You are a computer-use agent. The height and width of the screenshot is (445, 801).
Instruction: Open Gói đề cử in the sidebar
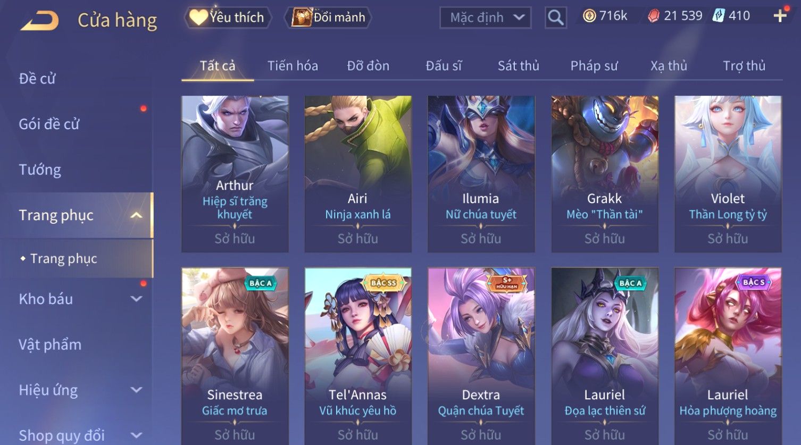click(49, 124)
